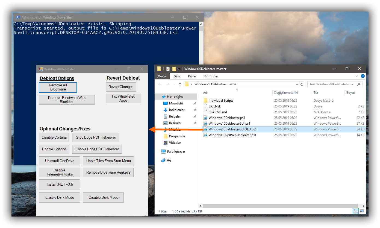Select the LICENSE file
Image resolution: width=380 pixels, height=228 pixels.
284,106
